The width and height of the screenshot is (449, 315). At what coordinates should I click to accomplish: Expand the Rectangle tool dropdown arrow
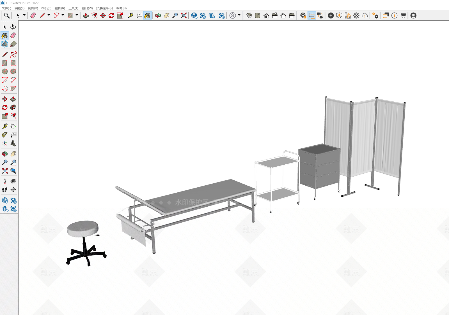[x=77, y=15]
